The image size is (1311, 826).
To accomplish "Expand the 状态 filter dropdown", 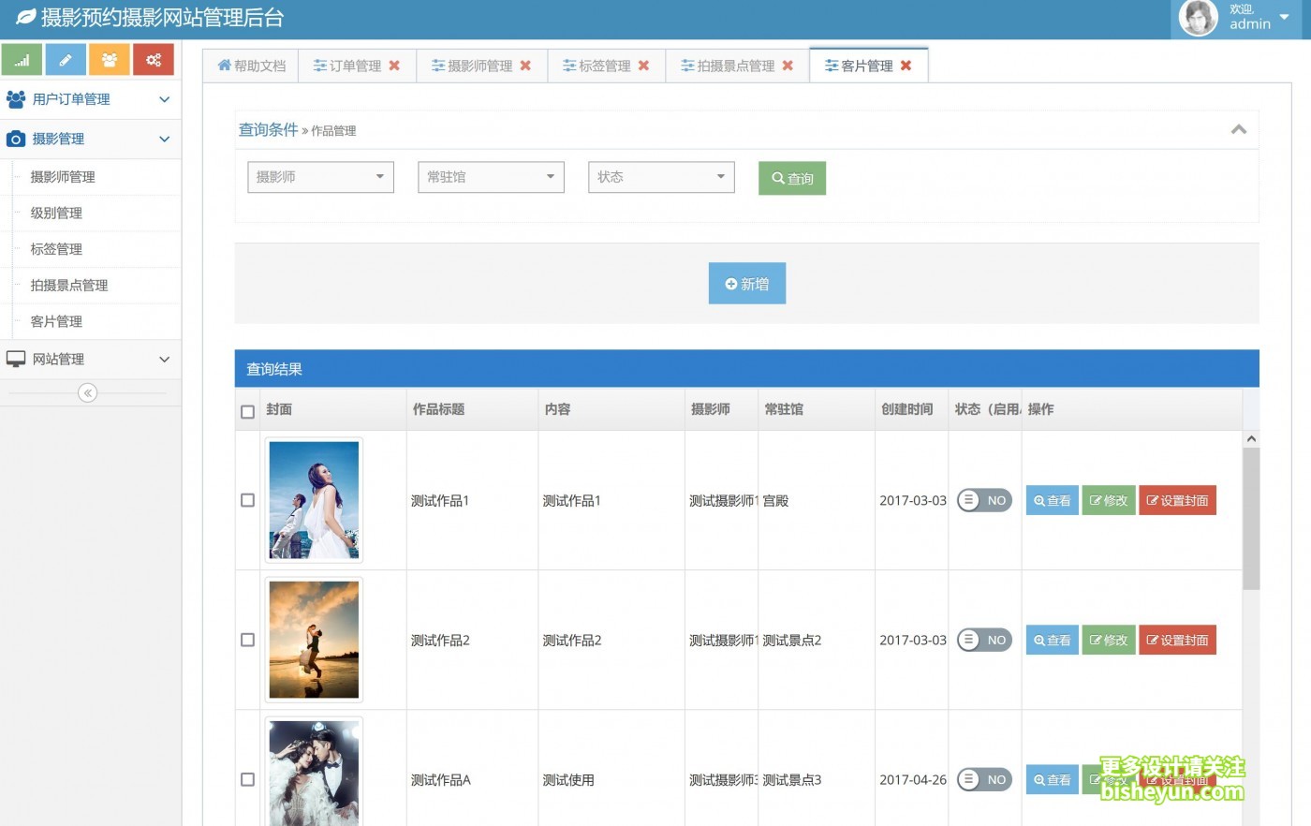I will pos(660,176).
